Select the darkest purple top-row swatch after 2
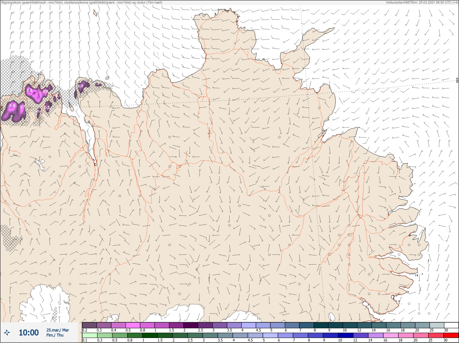Screen dimensions: 459x343 tap(191, 325)
